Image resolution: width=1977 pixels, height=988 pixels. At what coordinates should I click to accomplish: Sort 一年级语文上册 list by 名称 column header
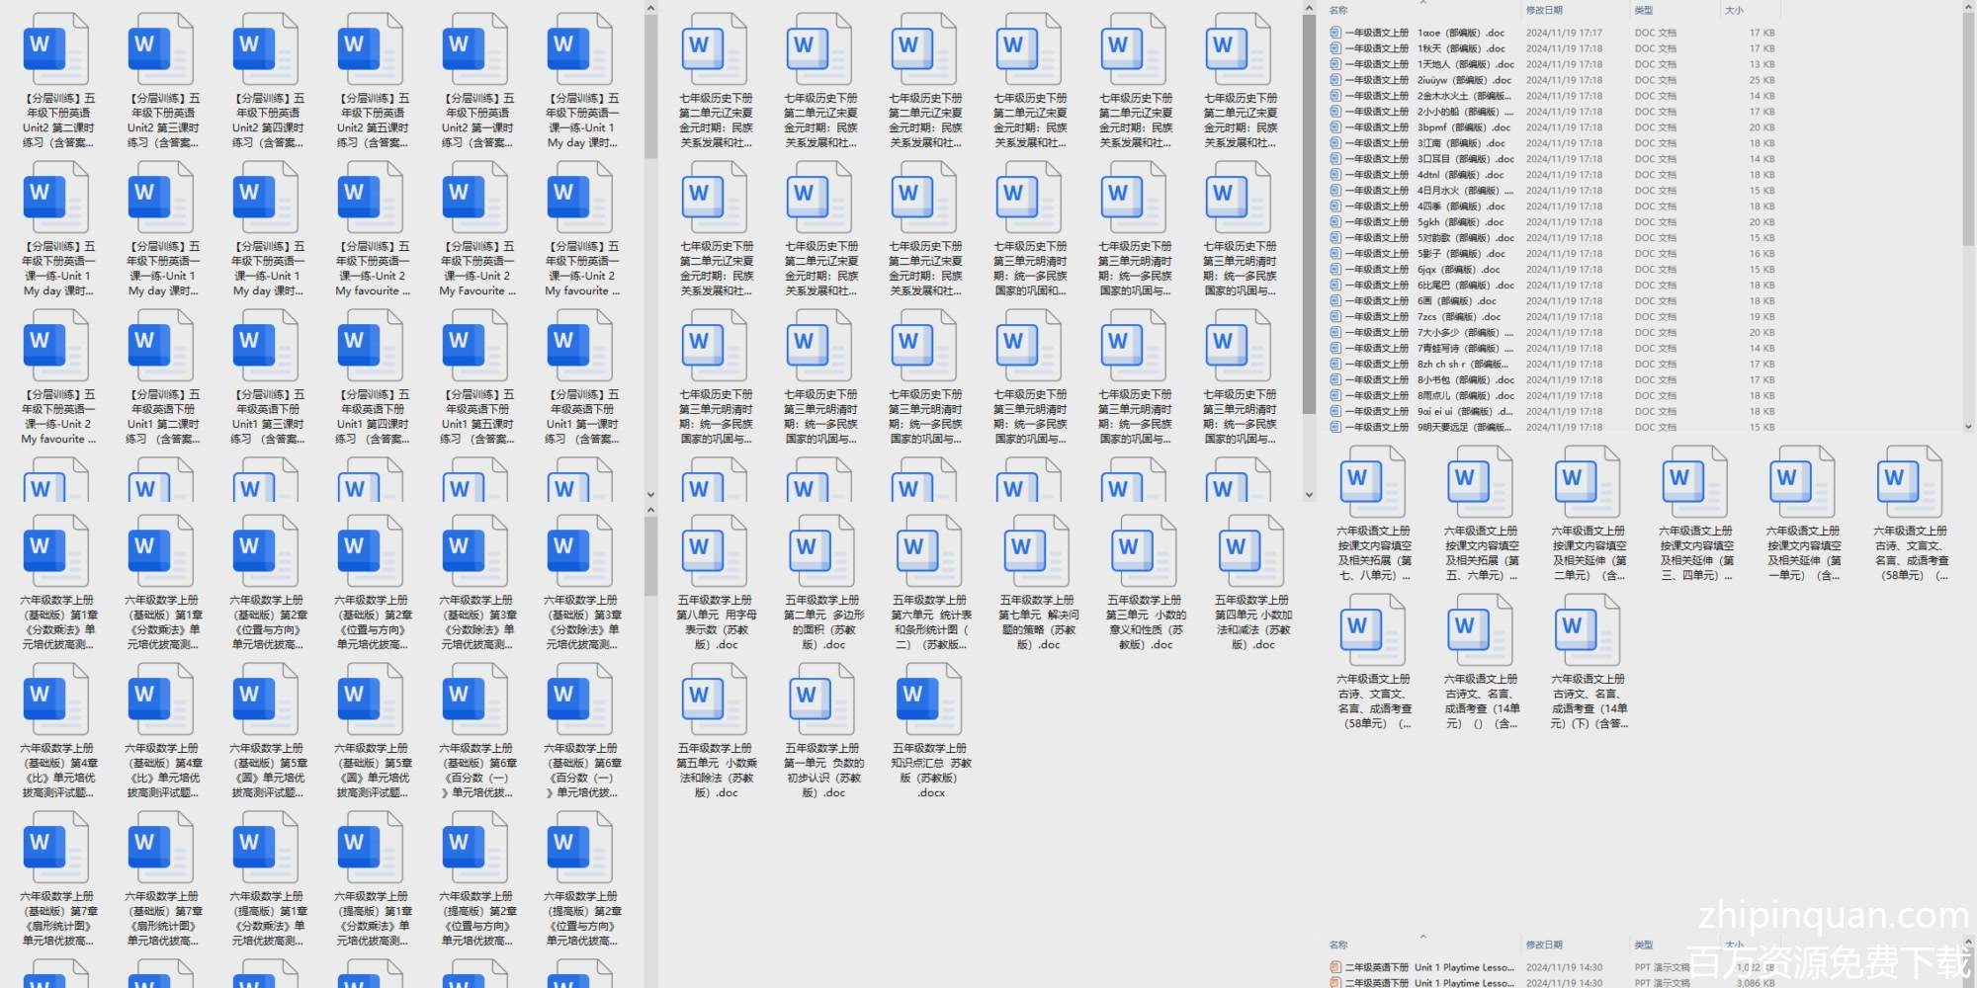coord(1338,11)
